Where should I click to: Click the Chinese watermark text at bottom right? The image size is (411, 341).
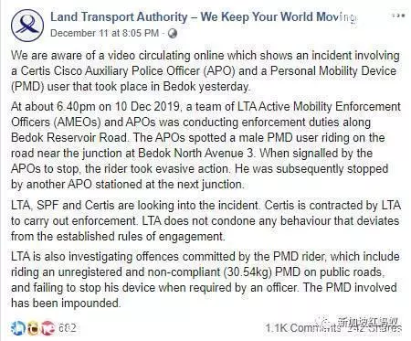(x=368, y=322)
